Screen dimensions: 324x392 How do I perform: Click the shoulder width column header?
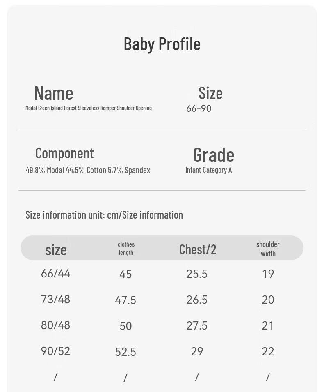[x=268, y=249]
